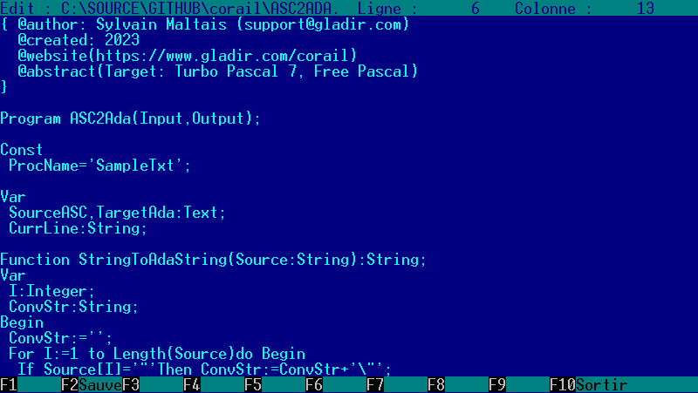Exit editor with F10 Sortir
The width and height of the screenshot is (698, 393).
[580, 384]
